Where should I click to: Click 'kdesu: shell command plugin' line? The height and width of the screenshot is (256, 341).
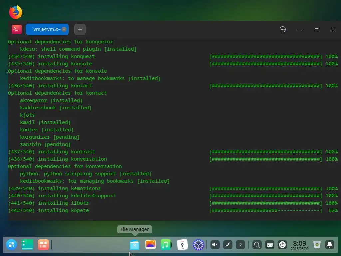click(x=78, y=49)
